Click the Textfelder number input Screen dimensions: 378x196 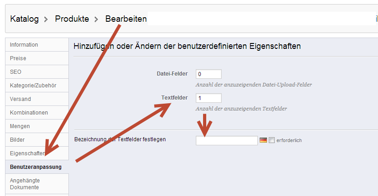[x=208, y=98]
